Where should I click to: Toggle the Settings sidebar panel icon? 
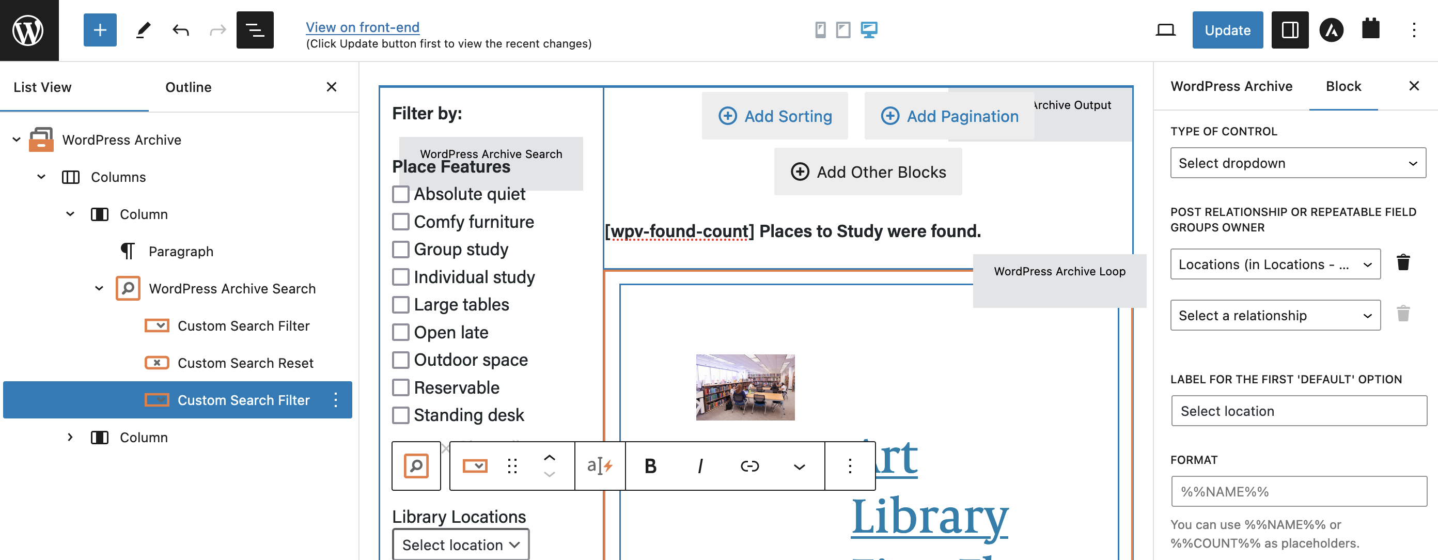click(1290, 30)
